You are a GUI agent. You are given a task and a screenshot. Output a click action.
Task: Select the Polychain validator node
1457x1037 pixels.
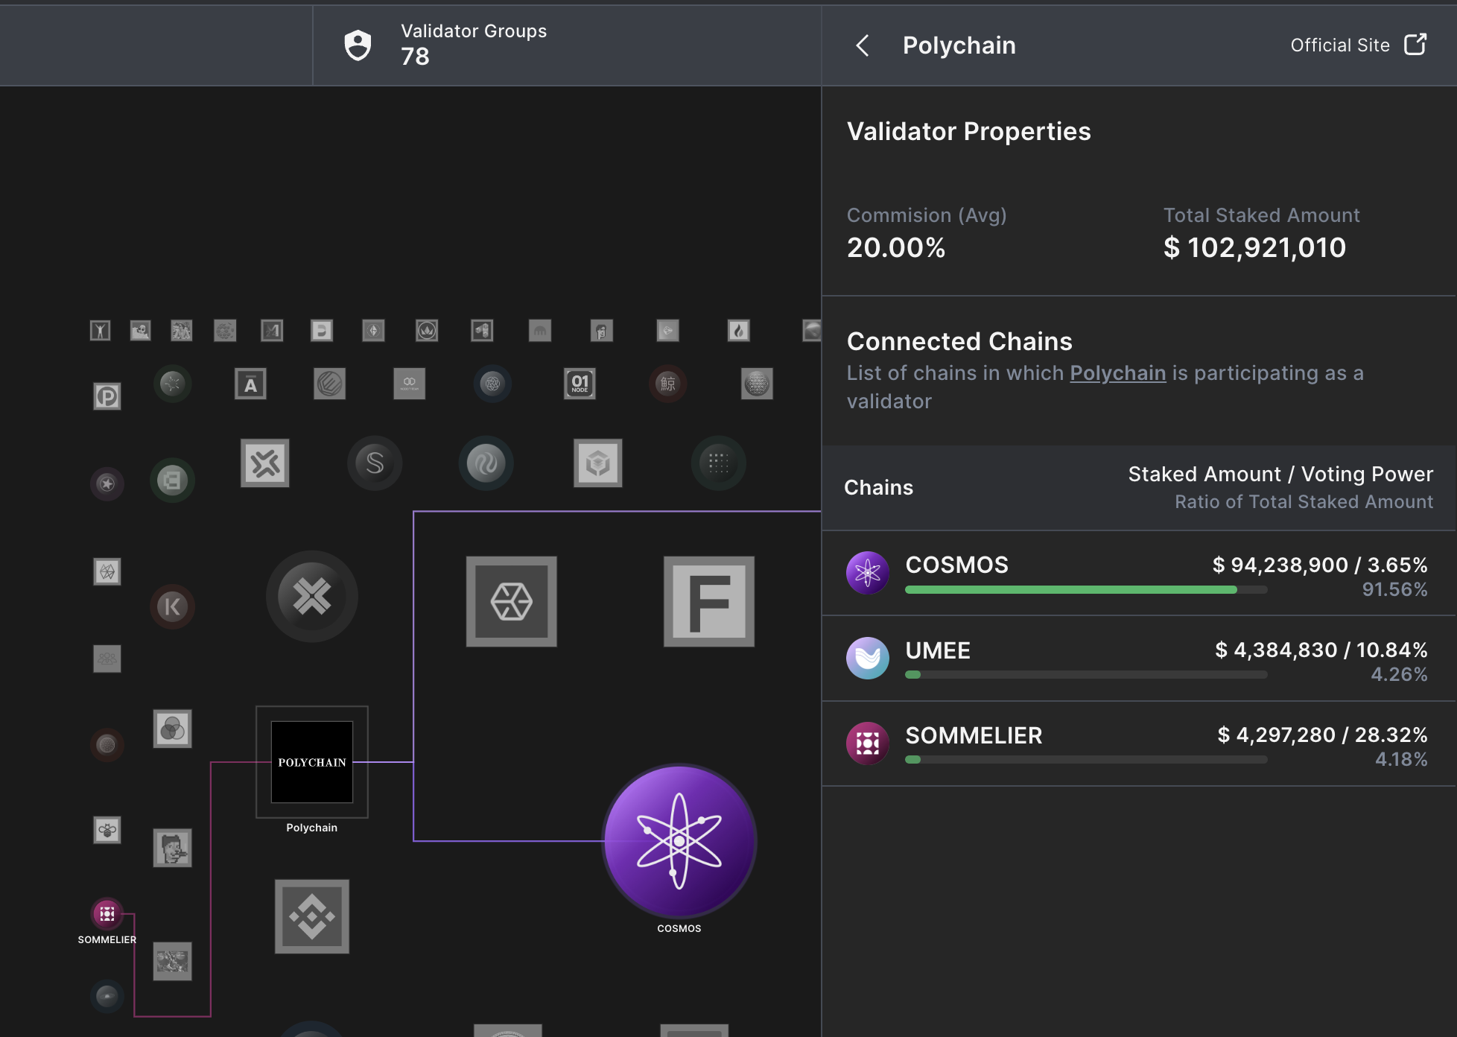pyautogui.click(x=311, y=762)
